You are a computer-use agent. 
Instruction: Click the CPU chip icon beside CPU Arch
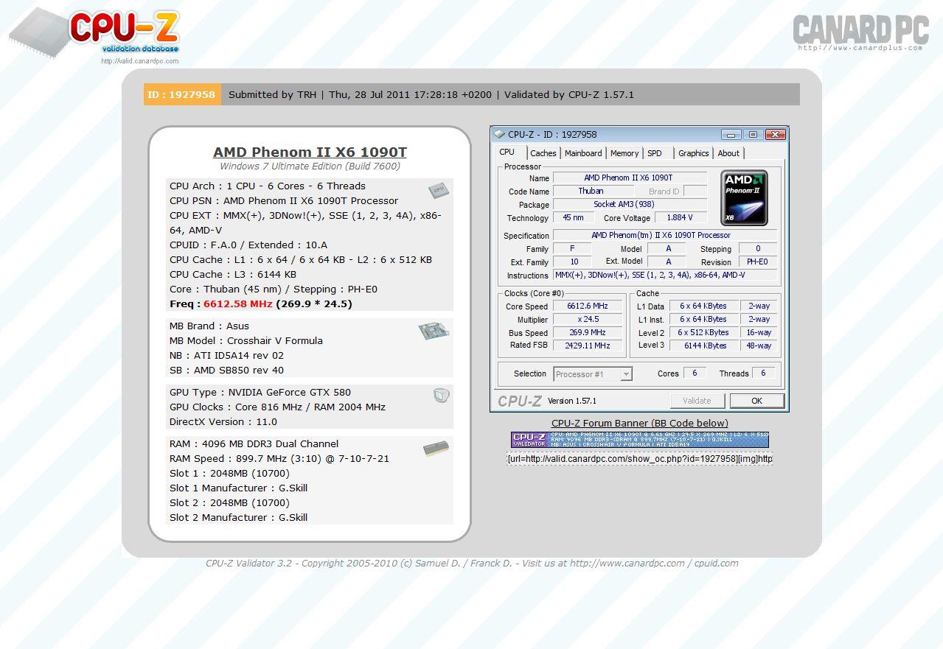pos(439,190)
